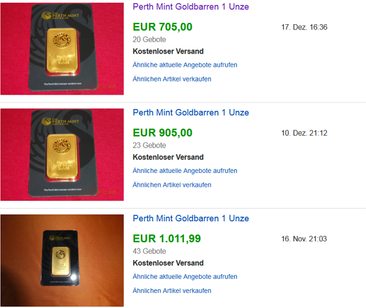366x308 pixels.
Task: Sell a similar item to the EUR 1.011,99 listing
Action: pyautogui.click(x=172, y=290)
